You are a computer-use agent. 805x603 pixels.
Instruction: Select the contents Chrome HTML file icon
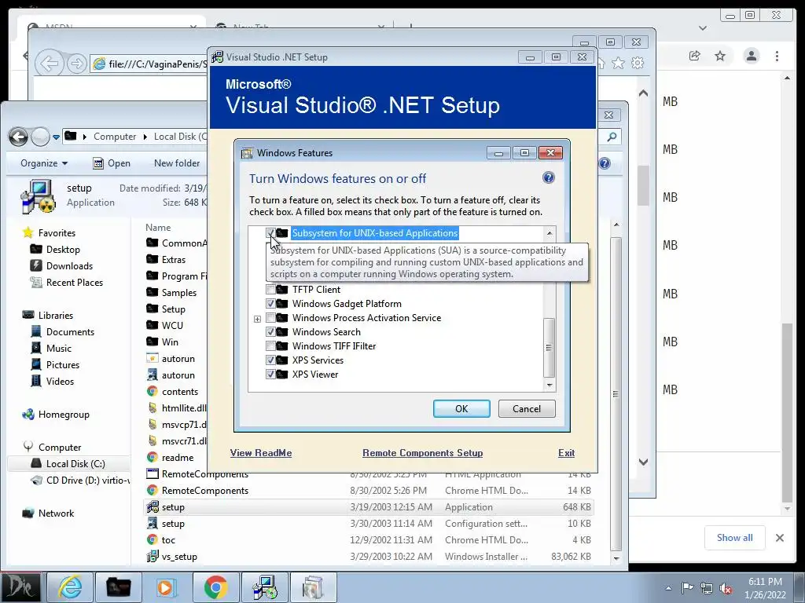(x=152, y=391)
